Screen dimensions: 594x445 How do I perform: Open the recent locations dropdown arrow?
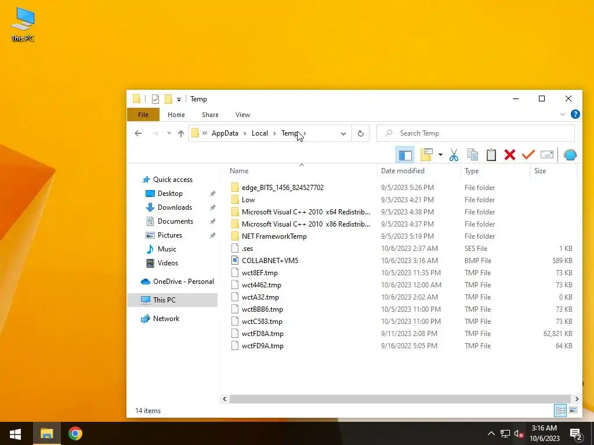(x=169, y=133)
